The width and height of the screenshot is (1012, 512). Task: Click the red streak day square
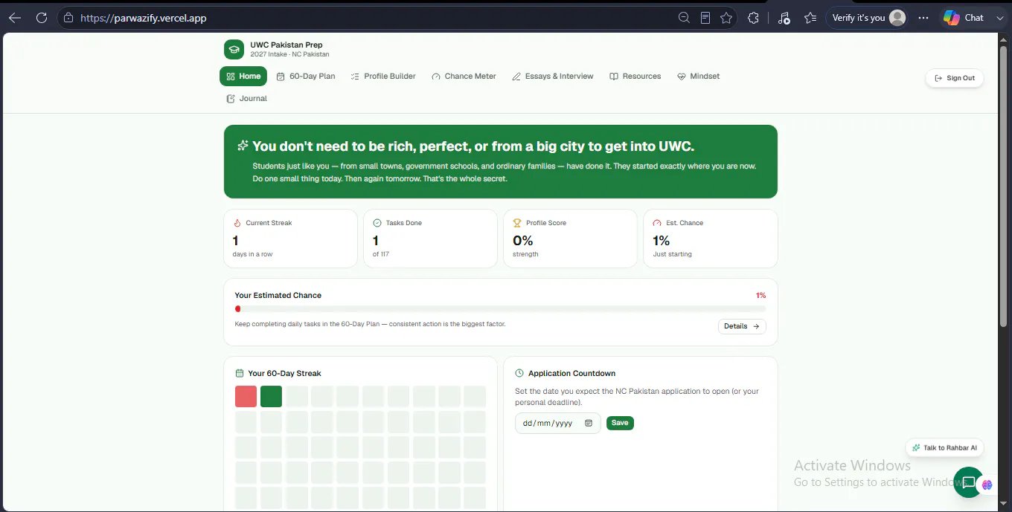click(x=246, y=396)
